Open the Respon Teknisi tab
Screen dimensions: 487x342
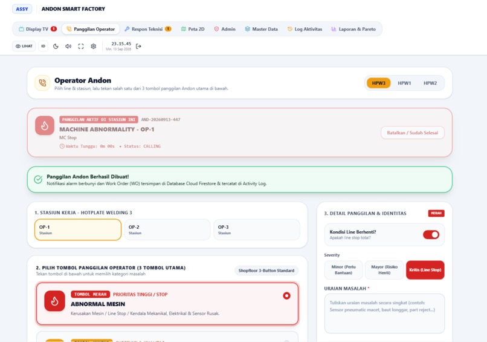[x=147, y=29]
